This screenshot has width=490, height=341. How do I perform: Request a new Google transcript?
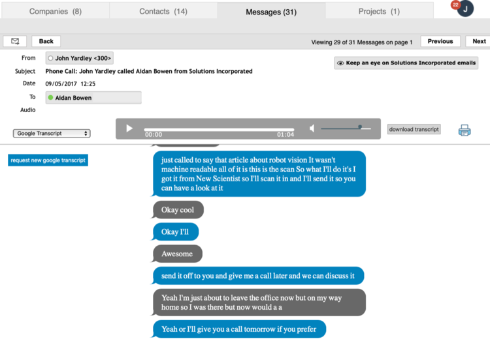(x=48, y=160)
